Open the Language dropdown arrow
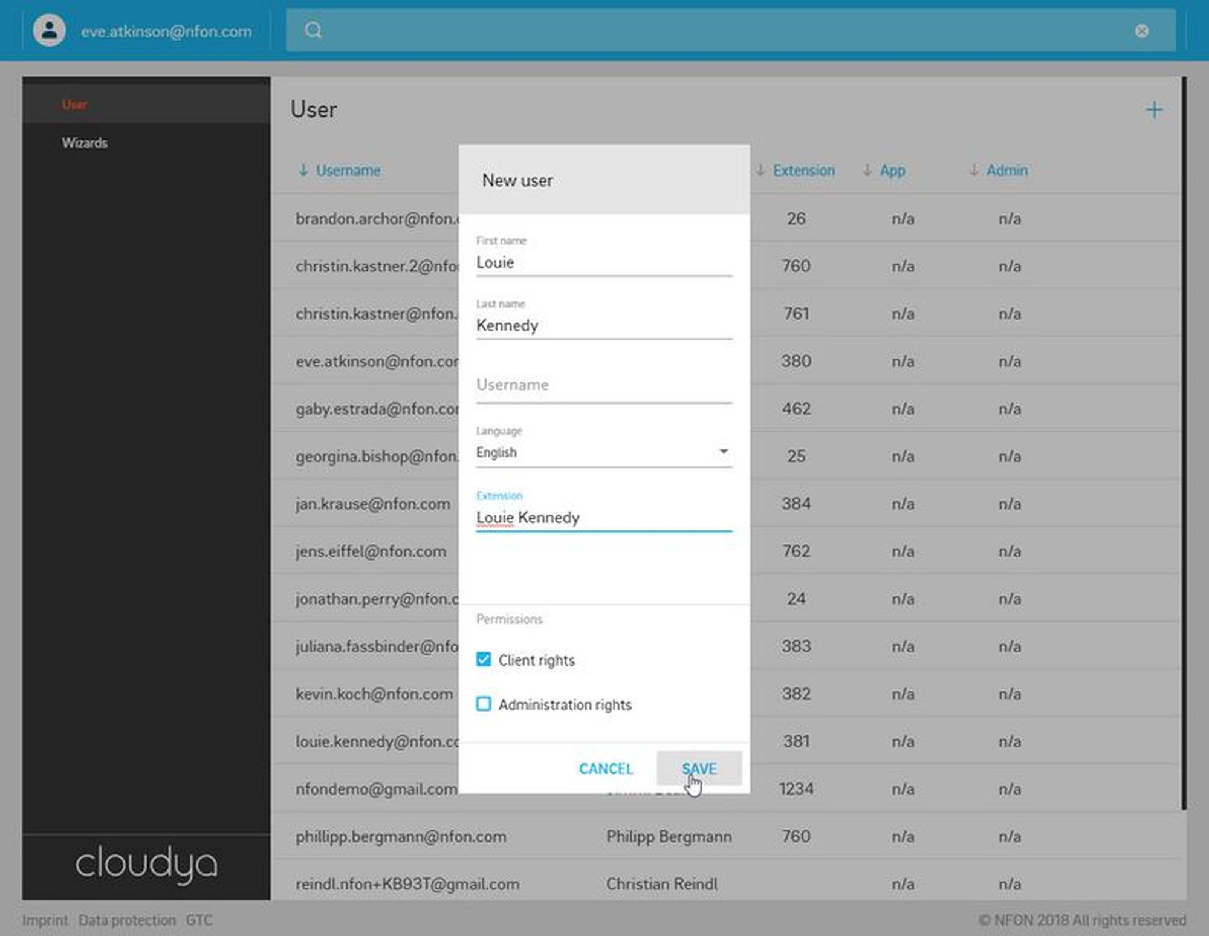The image size is (1209, 936). click(723, 452)
